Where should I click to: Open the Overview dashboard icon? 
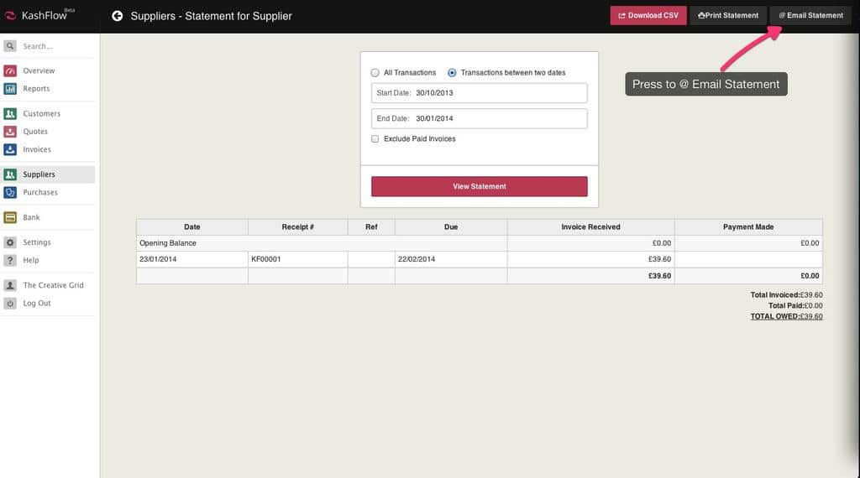click(10, 70)
